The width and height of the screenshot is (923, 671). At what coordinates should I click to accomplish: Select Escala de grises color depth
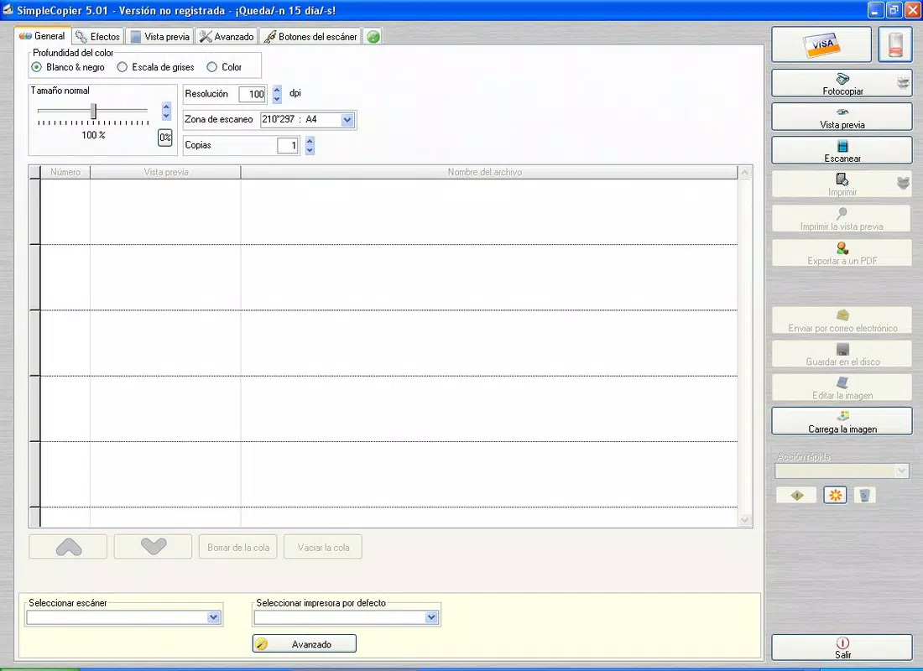tap(156, 67)
